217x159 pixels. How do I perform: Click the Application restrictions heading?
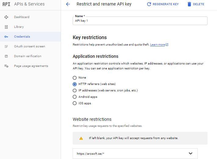(96, 56)
